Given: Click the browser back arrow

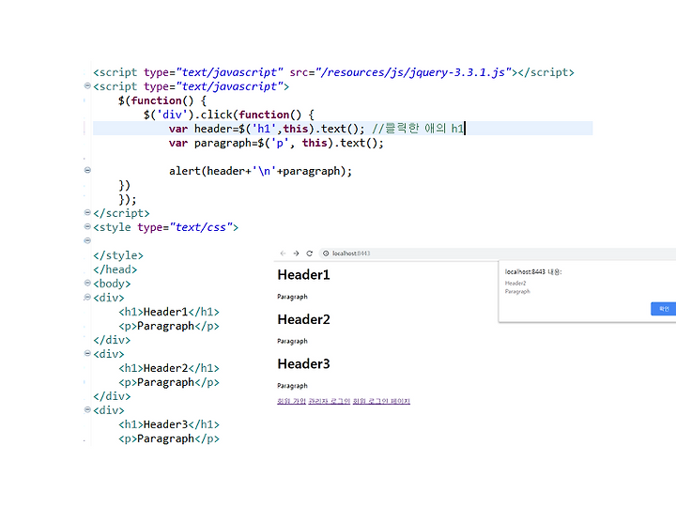Looking at the screenshot, I should (283, 253).
